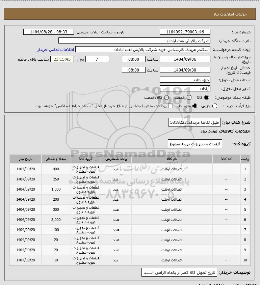The image size is (260, 285).
Task: Select the کالا radio button
Action: point(207,97)
